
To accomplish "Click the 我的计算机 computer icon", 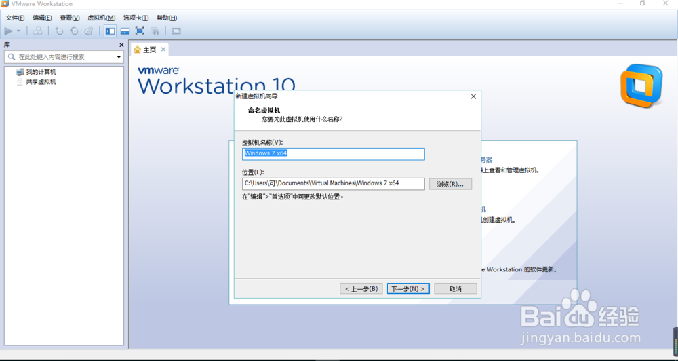I will 20,72.
